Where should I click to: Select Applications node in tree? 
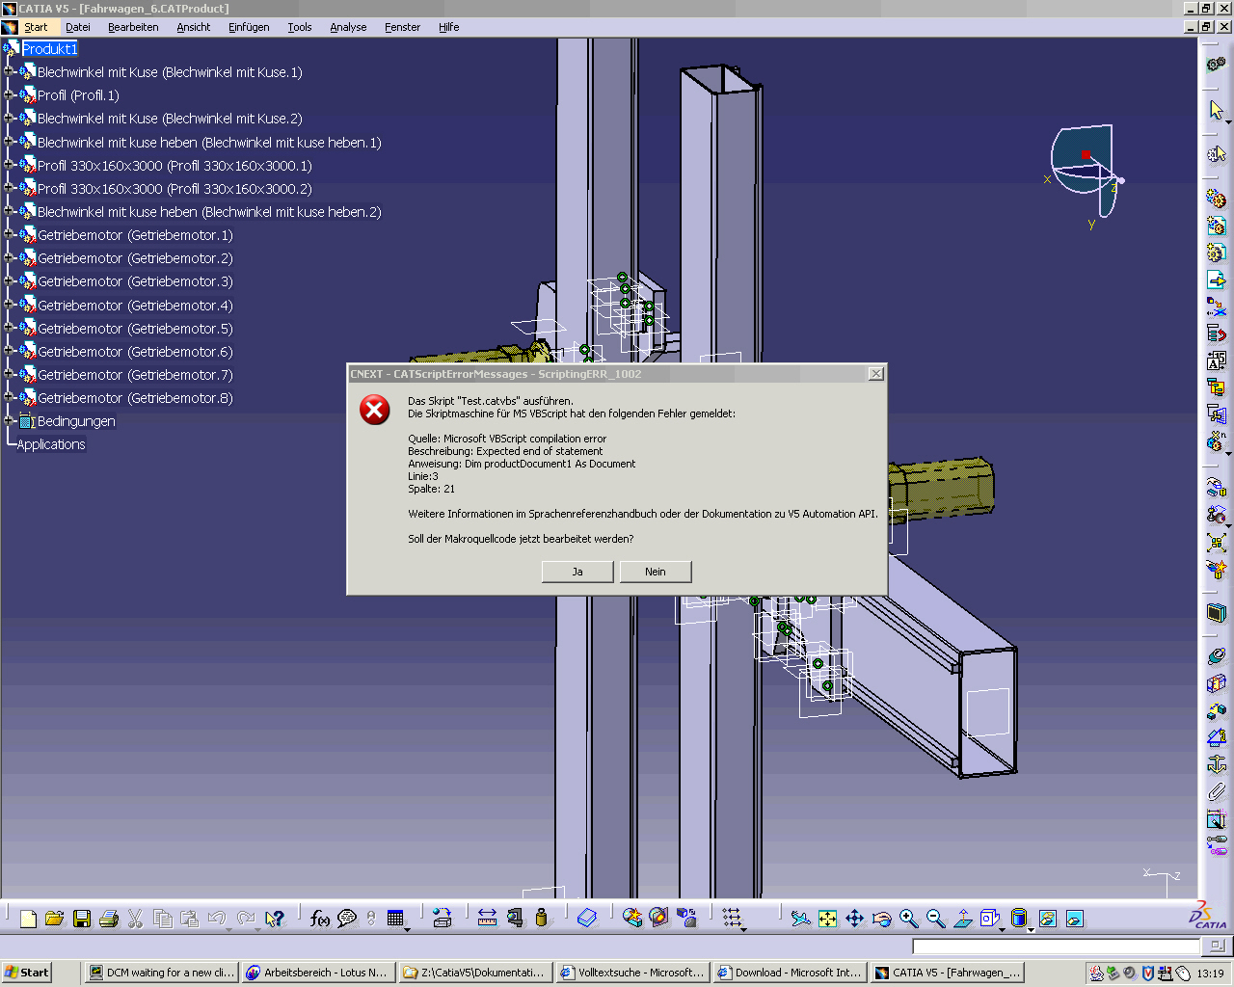tap(51, 444)
